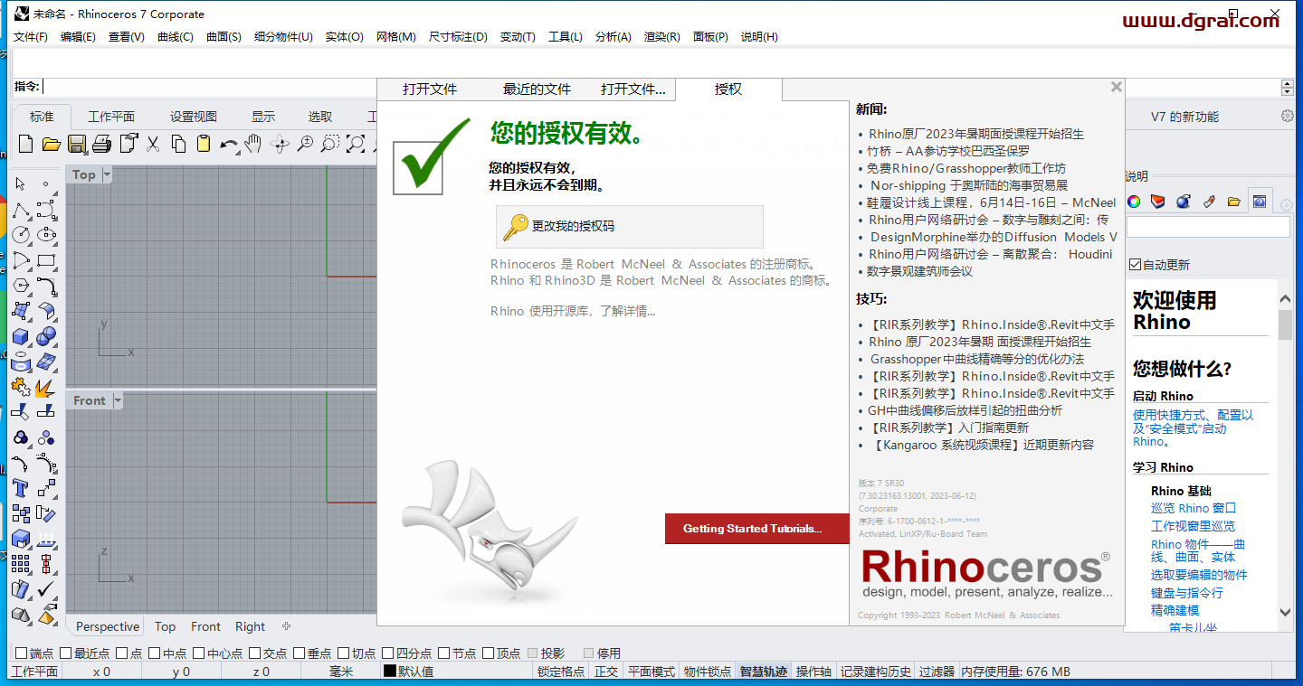Switch to the Perspective viewport tab
Image resolution: width=1303 pixels, height=686 pixels.
tap(108, 626)
